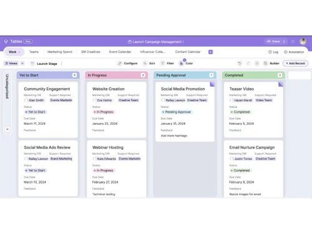Open Yet to Start status on Community Engagement
The image size is (312, 234).
[35, 112]
